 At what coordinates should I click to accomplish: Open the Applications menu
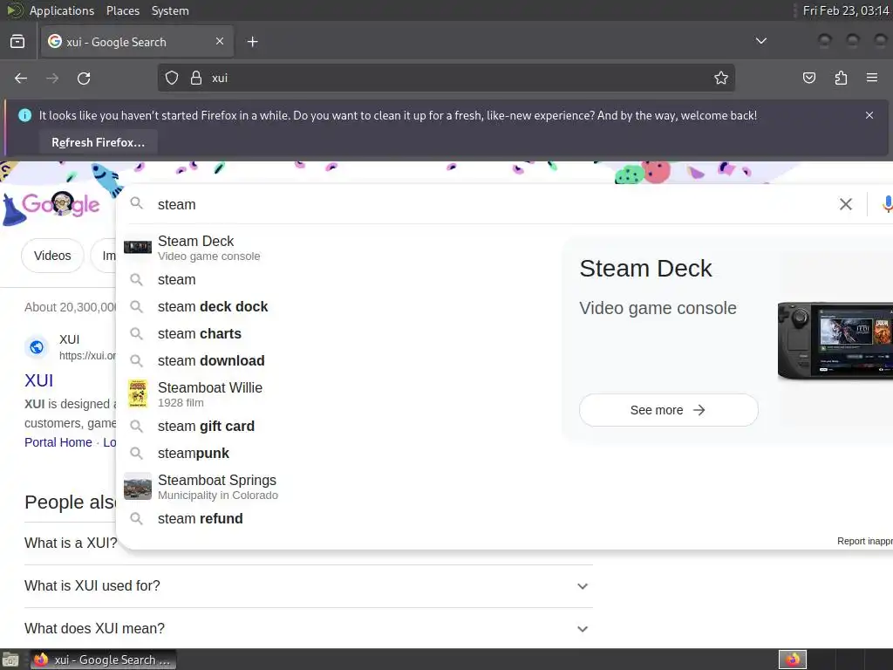(x=62, y=10)
